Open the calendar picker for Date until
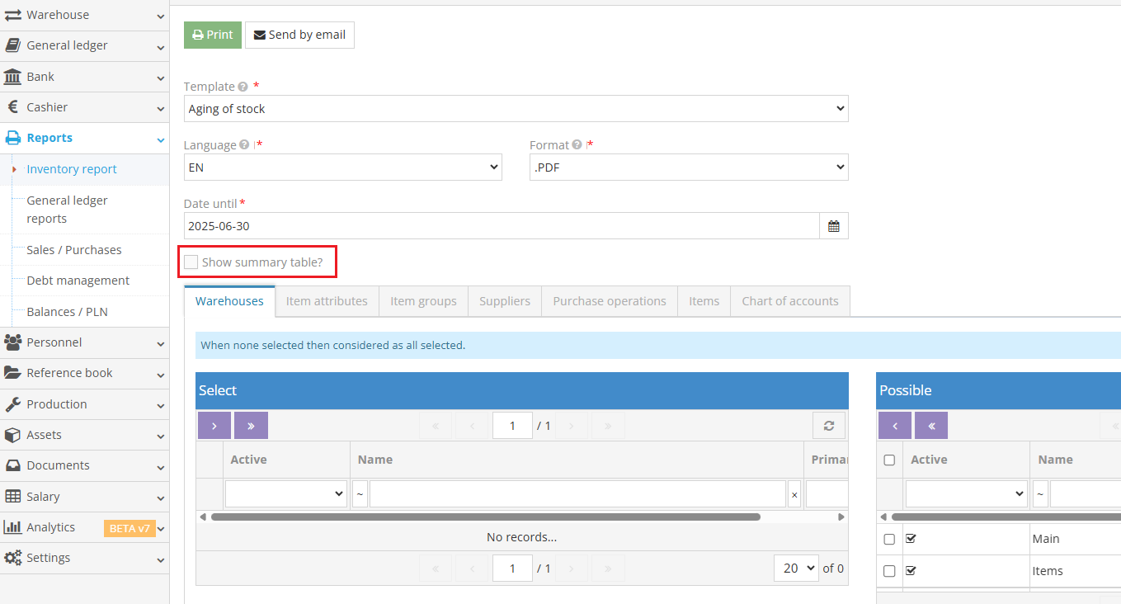Image resolution: width=1121 pixels, height=604 pixels. [x=833, y=225]
